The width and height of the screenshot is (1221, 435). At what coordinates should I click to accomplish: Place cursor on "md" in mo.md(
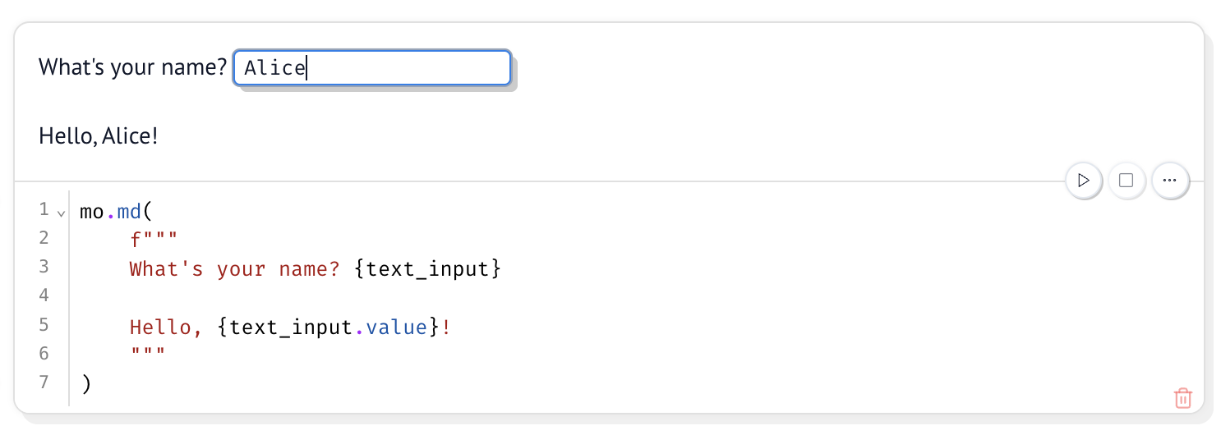coord(129,211)
